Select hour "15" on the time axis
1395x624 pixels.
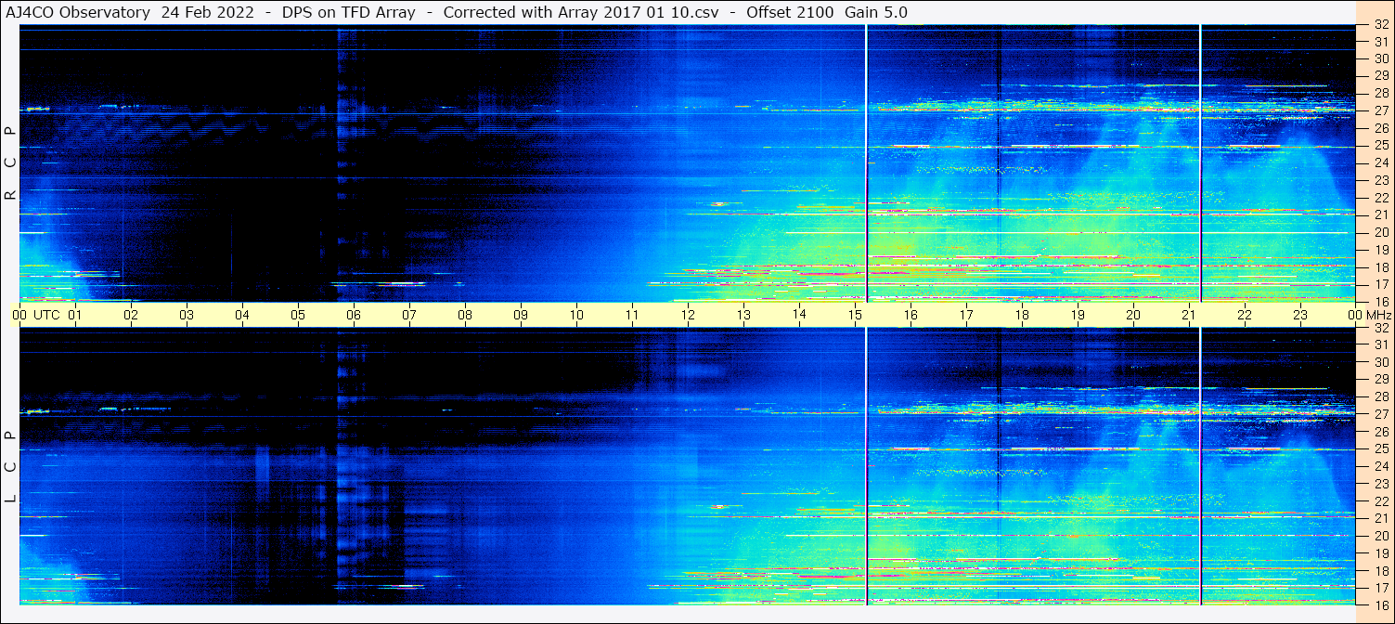[x=855, y=315]
